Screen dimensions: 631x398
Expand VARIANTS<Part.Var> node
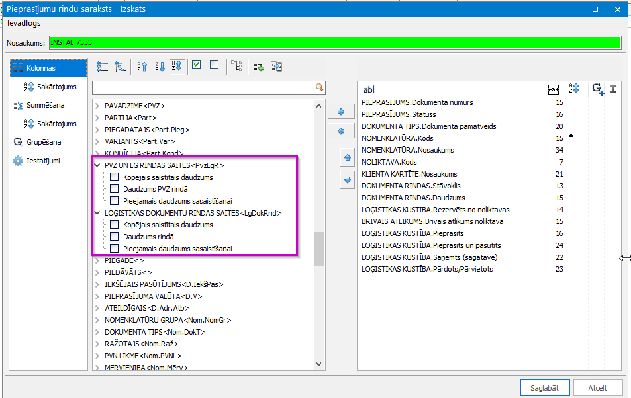coord(97,141)
